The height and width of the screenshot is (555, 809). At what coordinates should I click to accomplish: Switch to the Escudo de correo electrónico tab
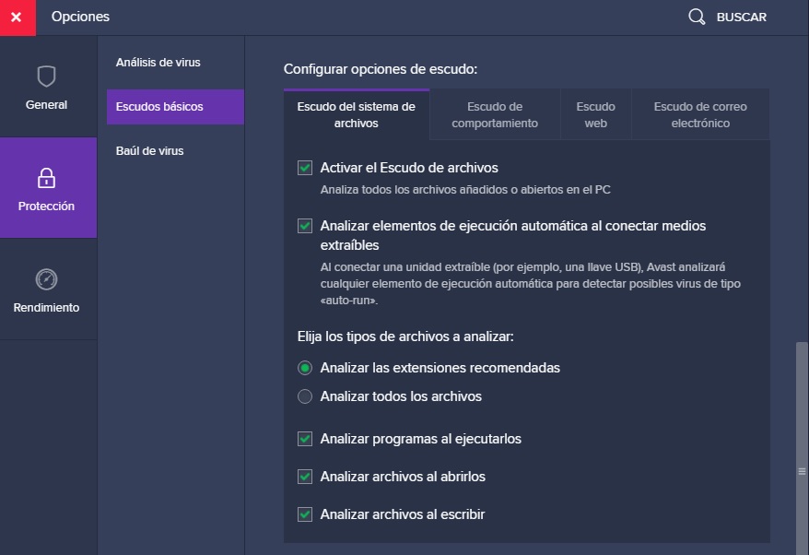pos(699,113)
